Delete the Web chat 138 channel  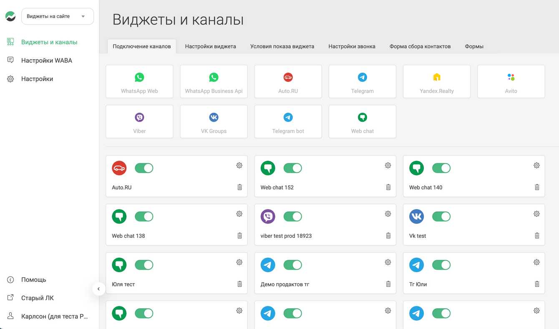click(239, 236)
